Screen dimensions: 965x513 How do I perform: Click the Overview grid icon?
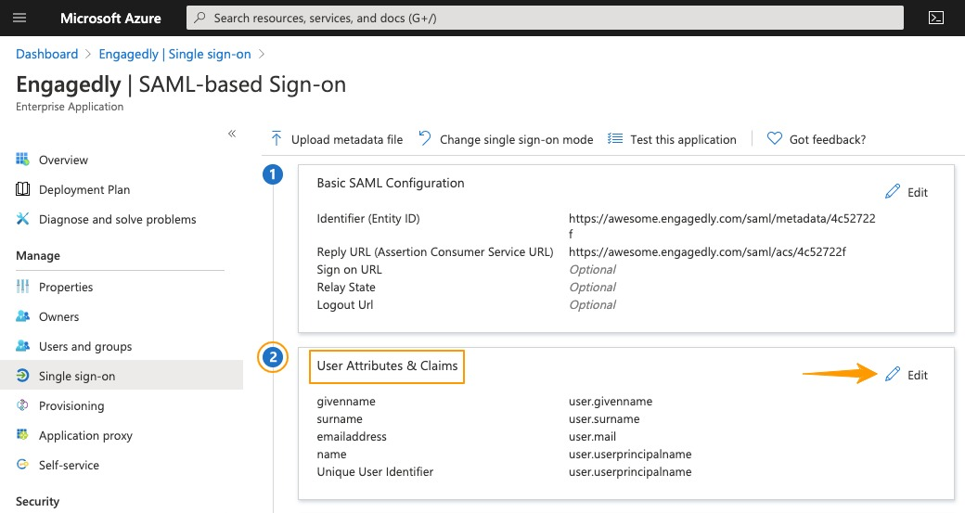tap(23, 160)
